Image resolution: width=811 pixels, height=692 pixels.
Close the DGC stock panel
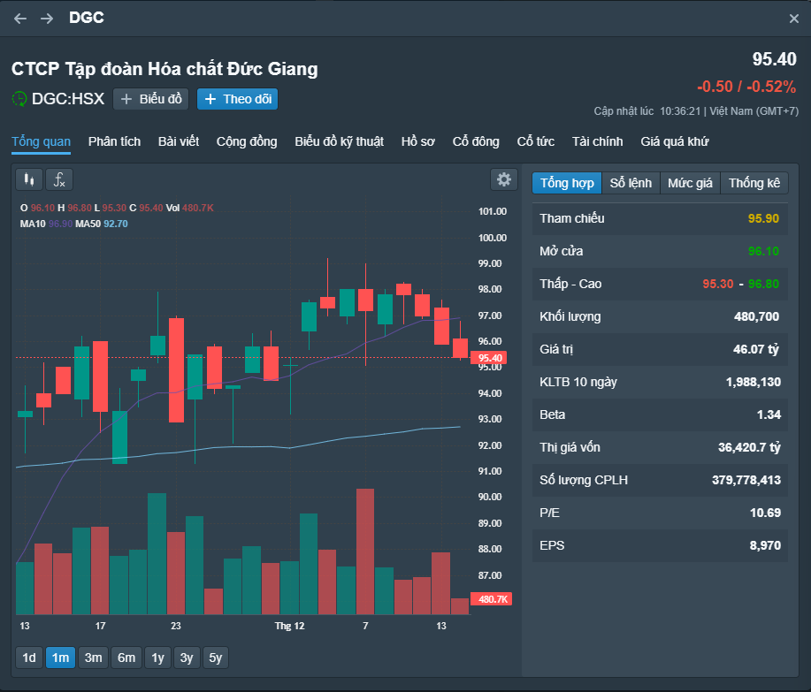point(794,19)
